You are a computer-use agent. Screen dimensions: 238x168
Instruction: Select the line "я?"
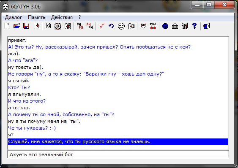pos(118,135)
